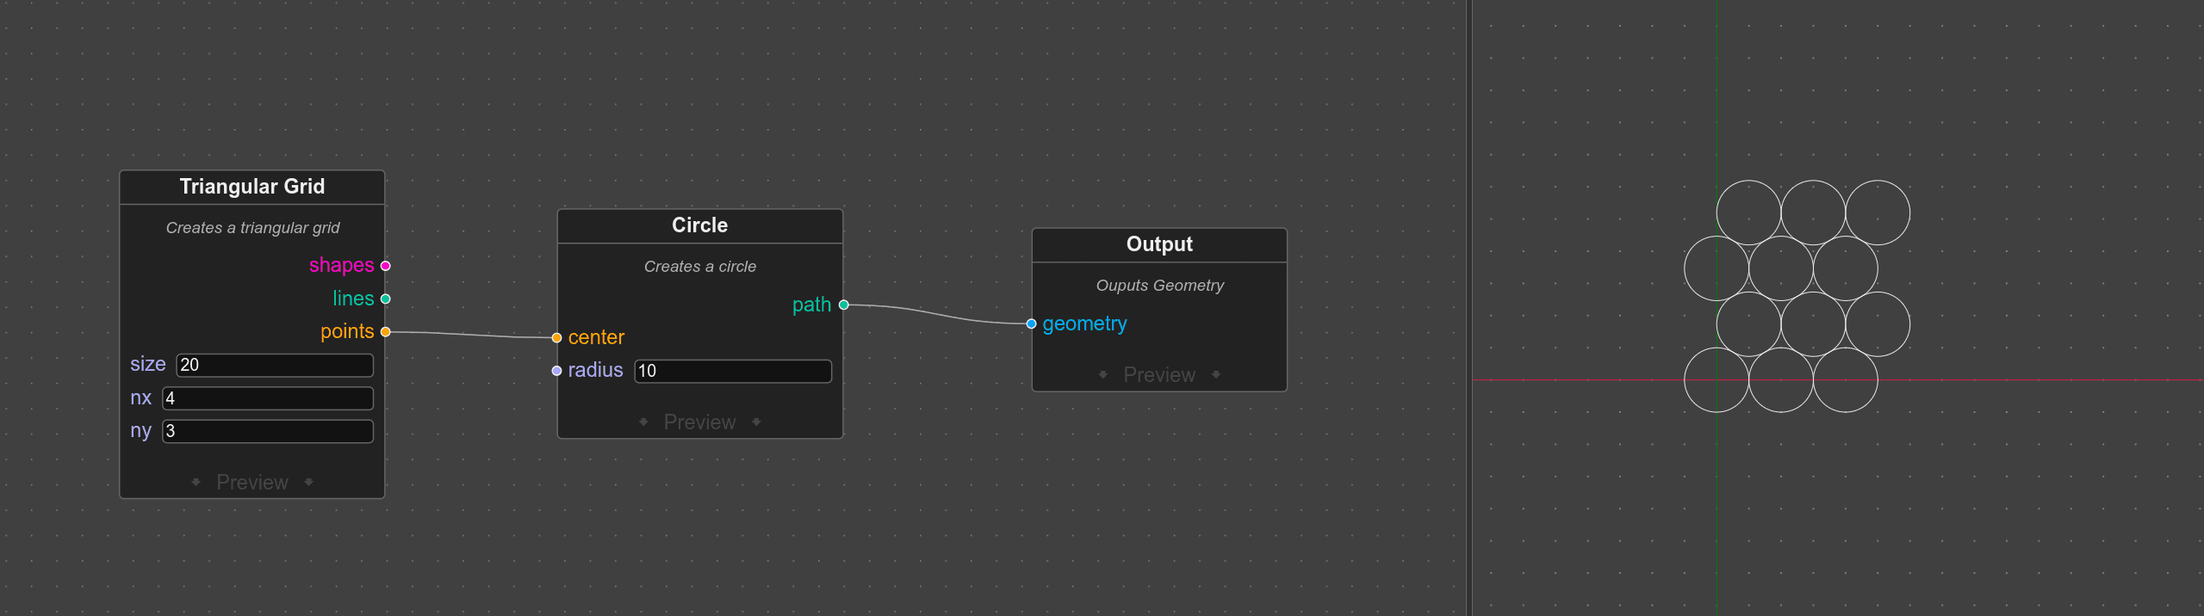Click the radius input port on Circle
Viewport: 2204px width, 616px height.
(557, 371)
